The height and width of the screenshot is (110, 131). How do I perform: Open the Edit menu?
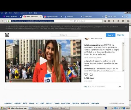coord(6,13)
